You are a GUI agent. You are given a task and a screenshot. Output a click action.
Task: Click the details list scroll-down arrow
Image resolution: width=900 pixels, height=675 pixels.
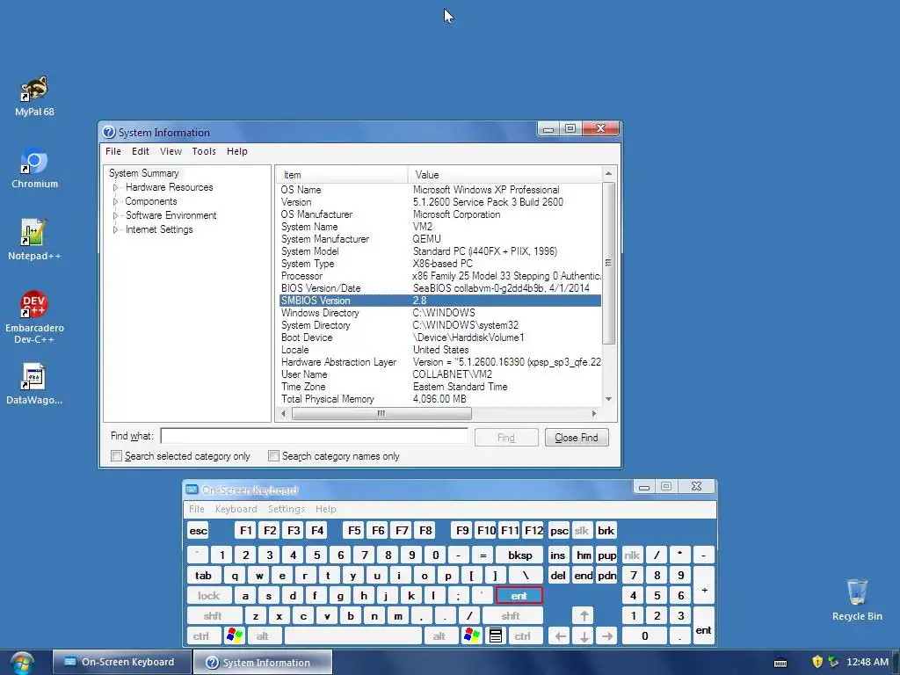(x=608, y=399)
